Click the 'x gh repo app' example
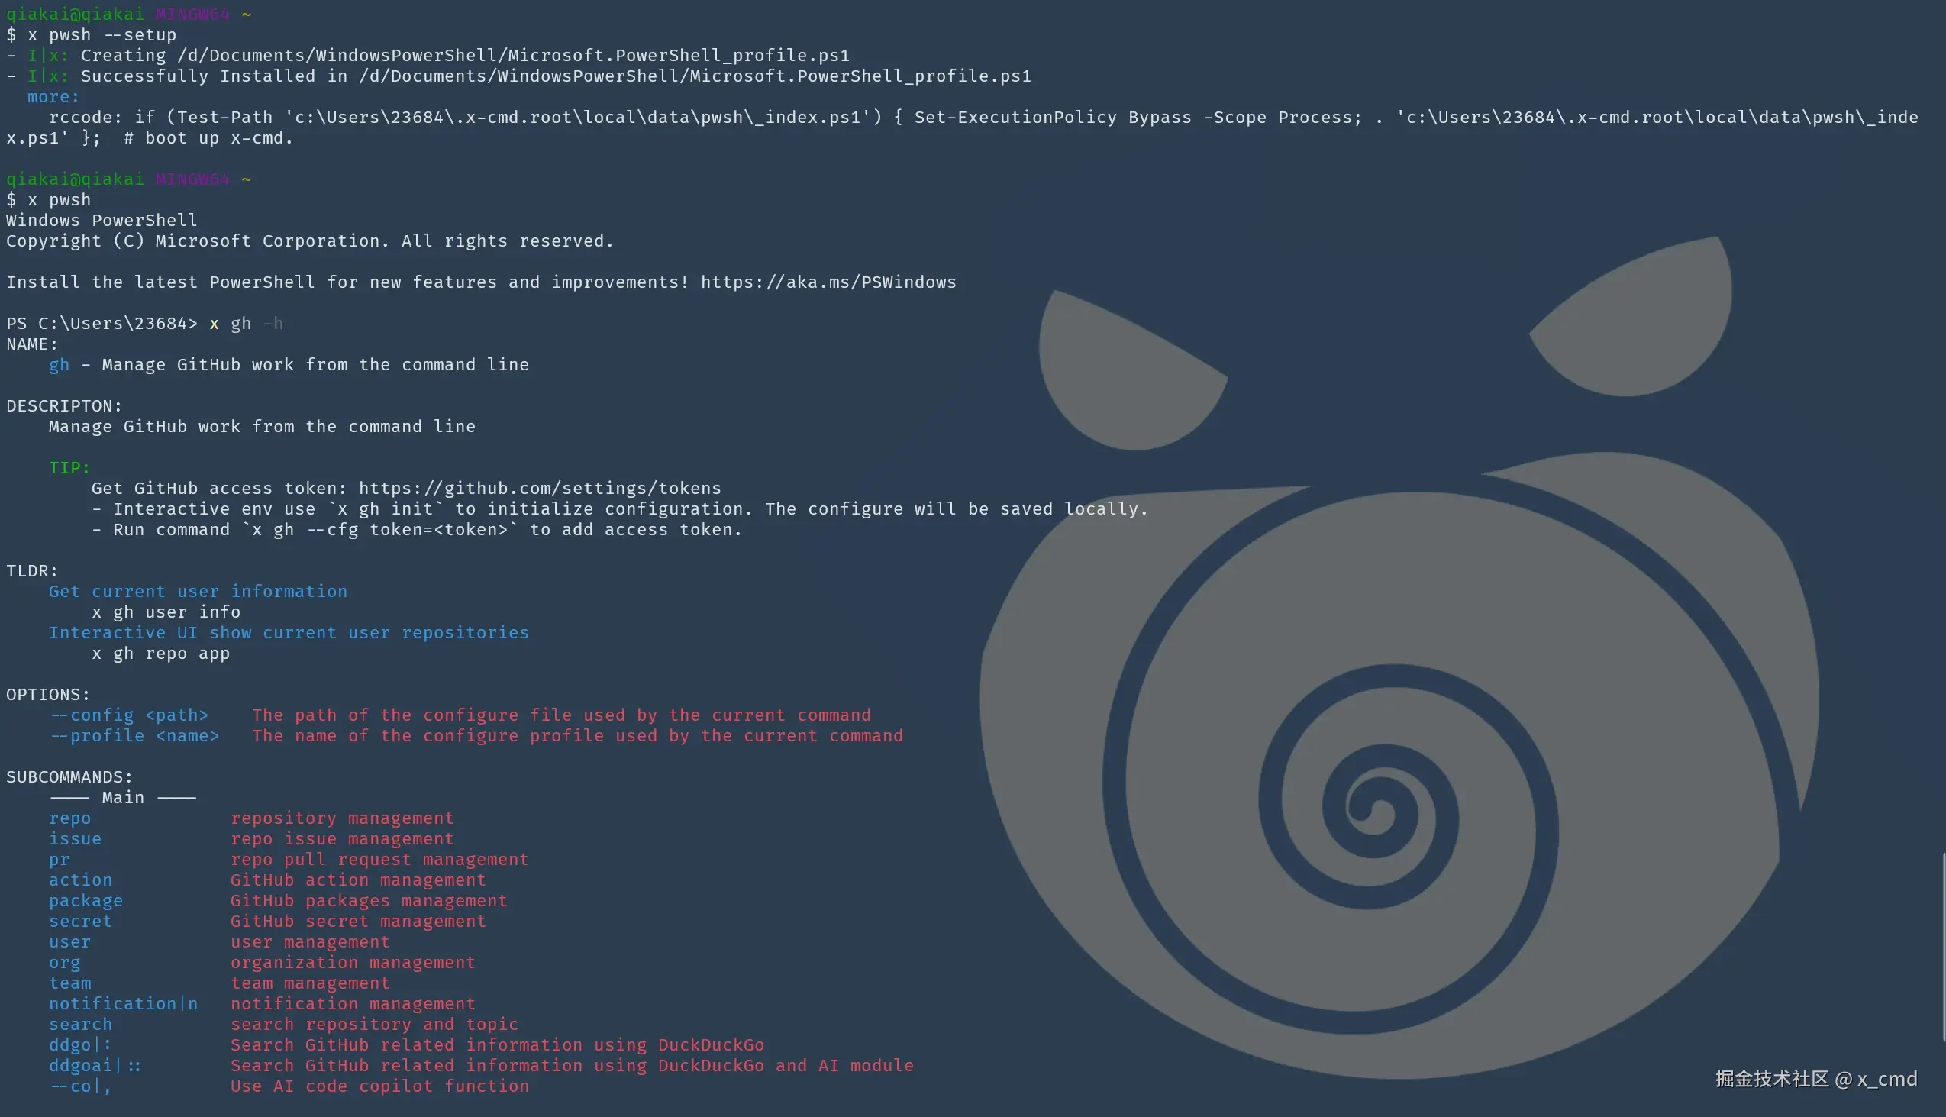Image resolution: width=1946 pixels, height=1117 pixels. tap(160, 654)
